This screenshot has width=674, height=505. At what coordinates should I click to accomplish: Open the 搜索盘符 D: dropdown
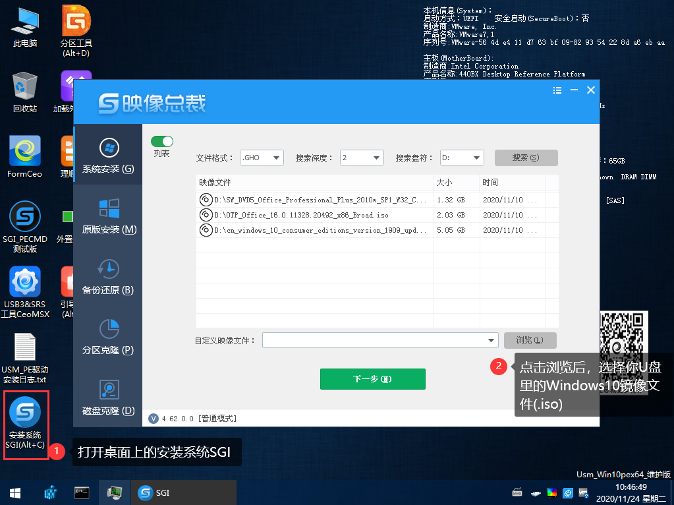[x=462, y=158]
